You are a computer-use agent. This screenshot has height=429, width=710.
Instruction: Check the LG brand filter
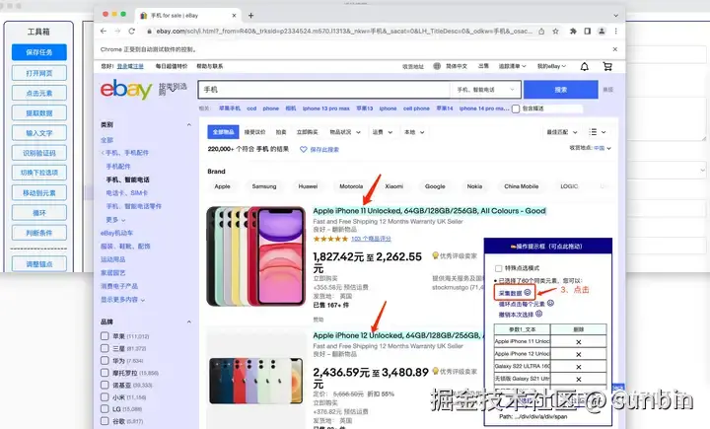105,409
